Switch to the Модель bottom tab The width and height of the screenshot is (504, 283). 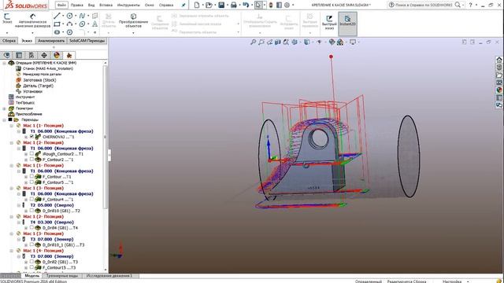pos(31,276)
